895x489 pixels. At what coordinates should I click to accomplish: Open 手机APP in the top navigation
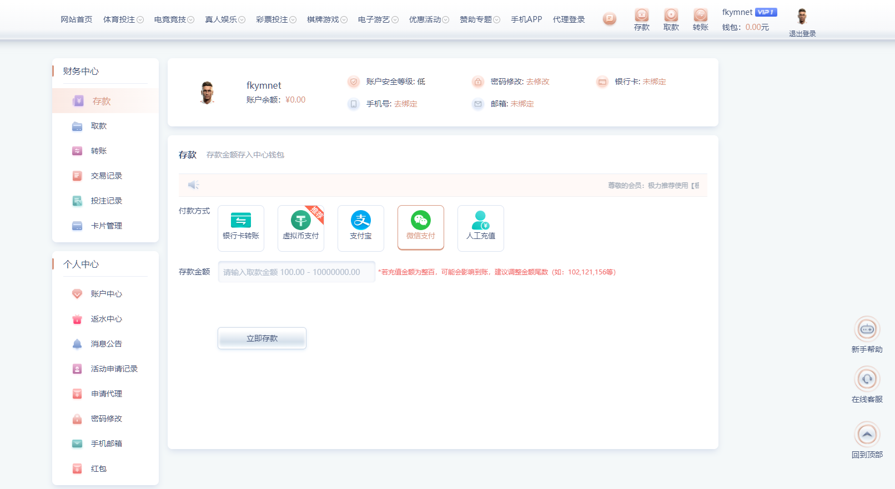coord(526,19)
